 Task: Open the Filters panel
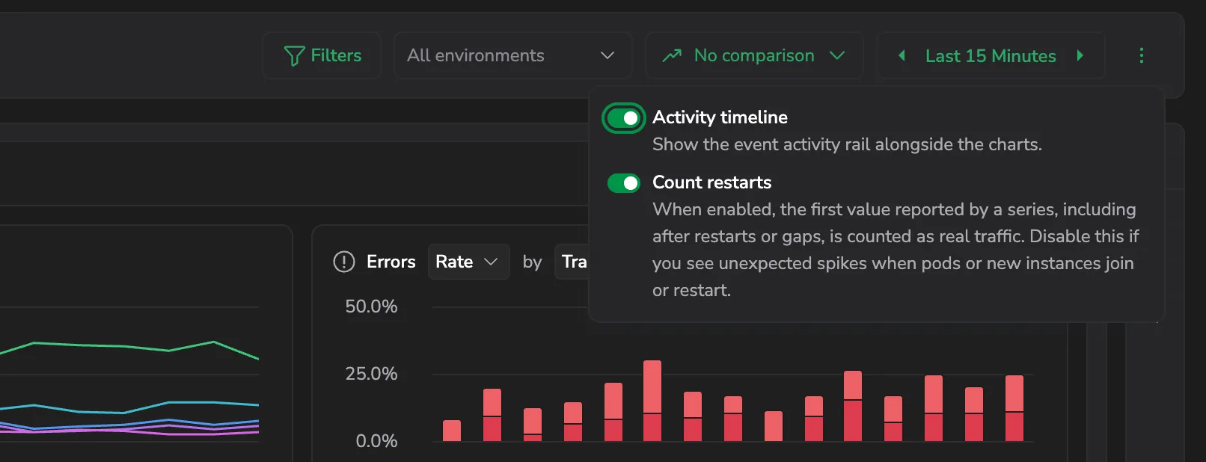[x=322, y=55]
